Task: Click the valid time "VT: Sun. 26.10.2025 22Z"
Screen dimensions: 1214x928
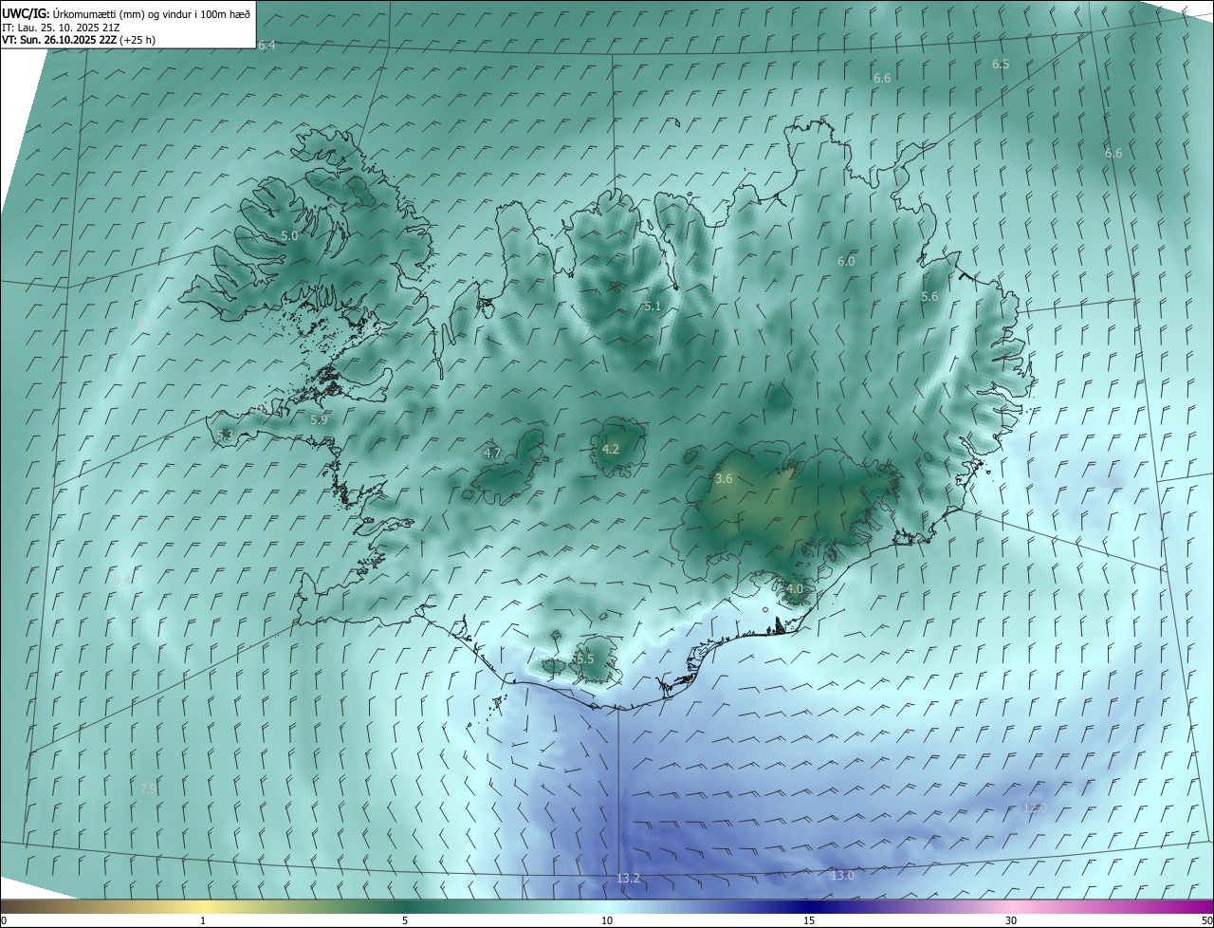Action: click(x=60, y=40)
